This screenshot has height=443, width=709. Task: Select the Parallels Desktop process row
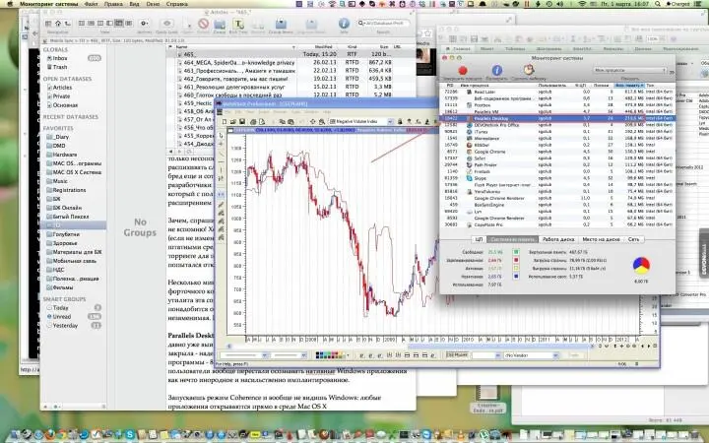click(556, 118)
